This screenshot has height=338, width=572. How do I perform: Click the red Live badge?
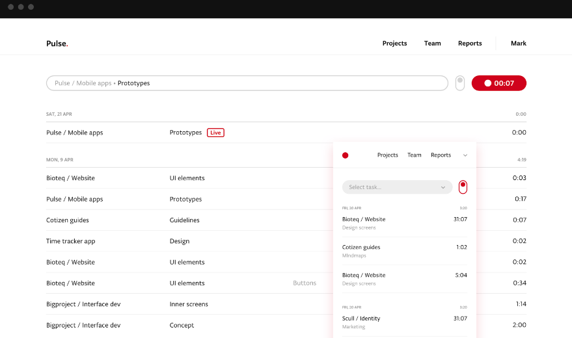click(x=215, y=133)
